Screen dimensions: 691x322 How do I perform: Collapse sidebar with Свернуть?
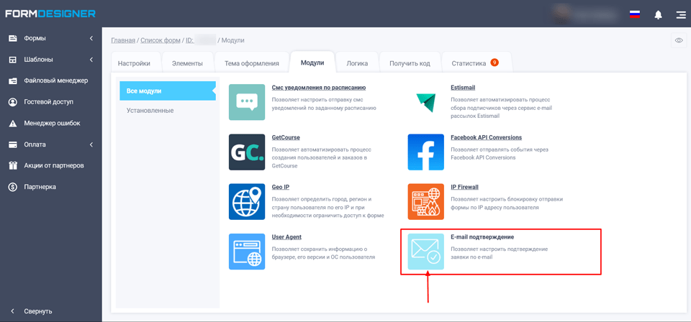(37, 311)
